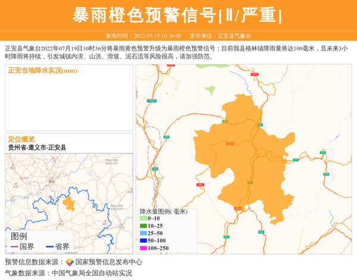Click the 25~50 light blue legend swatch
The width and height of the screenshot is (357, 280).
143,233
